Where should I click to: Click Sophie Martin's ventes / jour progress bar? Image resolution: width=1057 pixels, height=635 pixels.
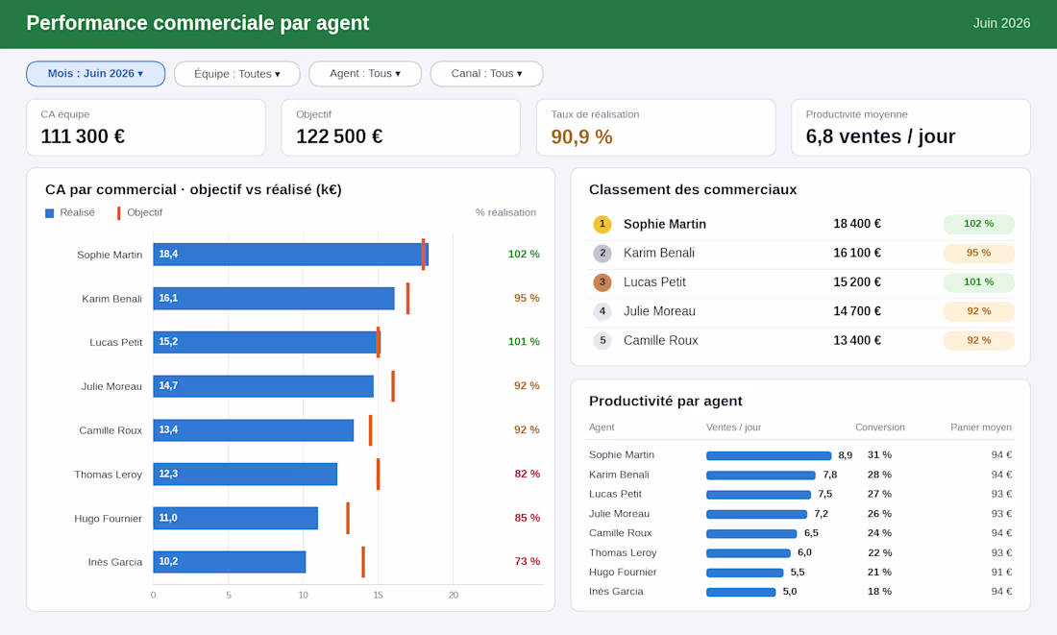(x=769, y=455)
